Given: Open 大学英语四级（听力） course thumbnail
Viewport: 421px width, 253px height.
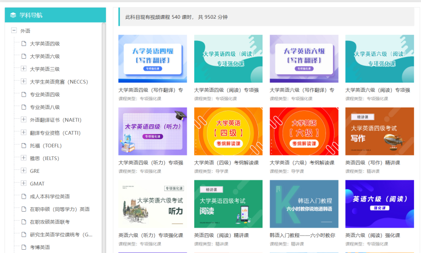Looking at the screenshot, I should click(152, 131).
